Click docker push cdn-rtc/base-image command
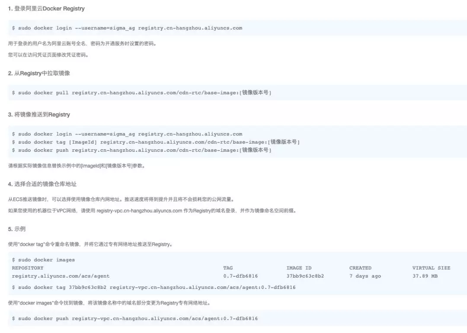 141,150
